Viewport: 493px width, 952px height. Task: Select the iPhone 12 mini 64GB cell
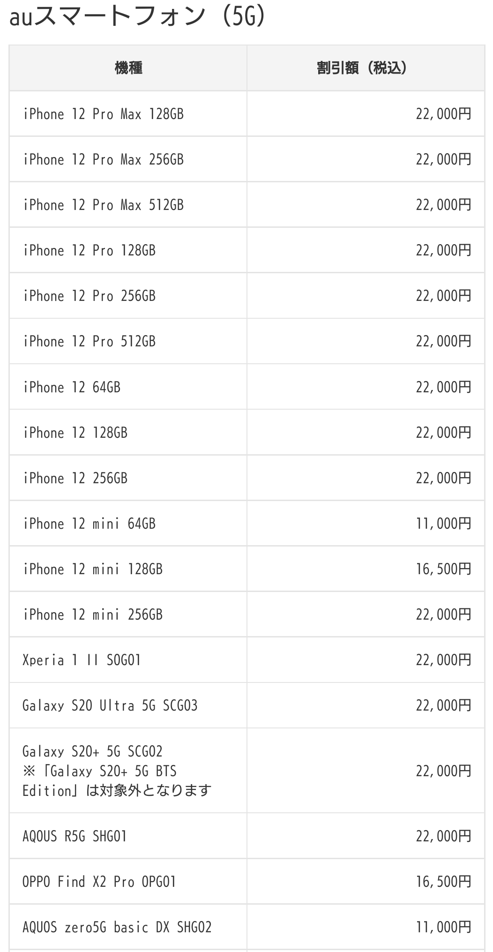(x=90, y=524)
